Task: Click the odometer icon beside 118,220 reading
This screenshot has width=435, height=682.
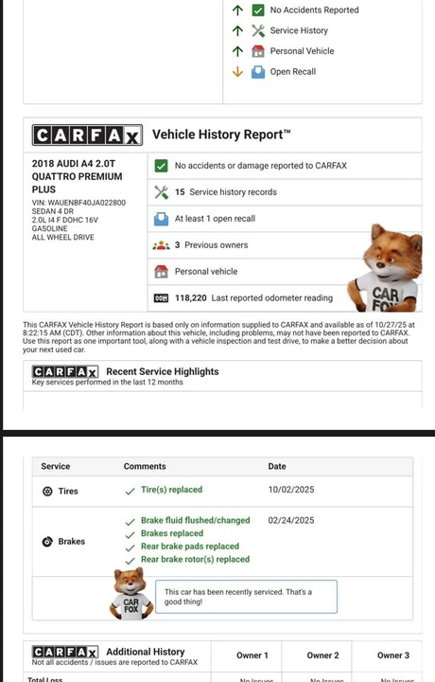Action: (161, 298)
